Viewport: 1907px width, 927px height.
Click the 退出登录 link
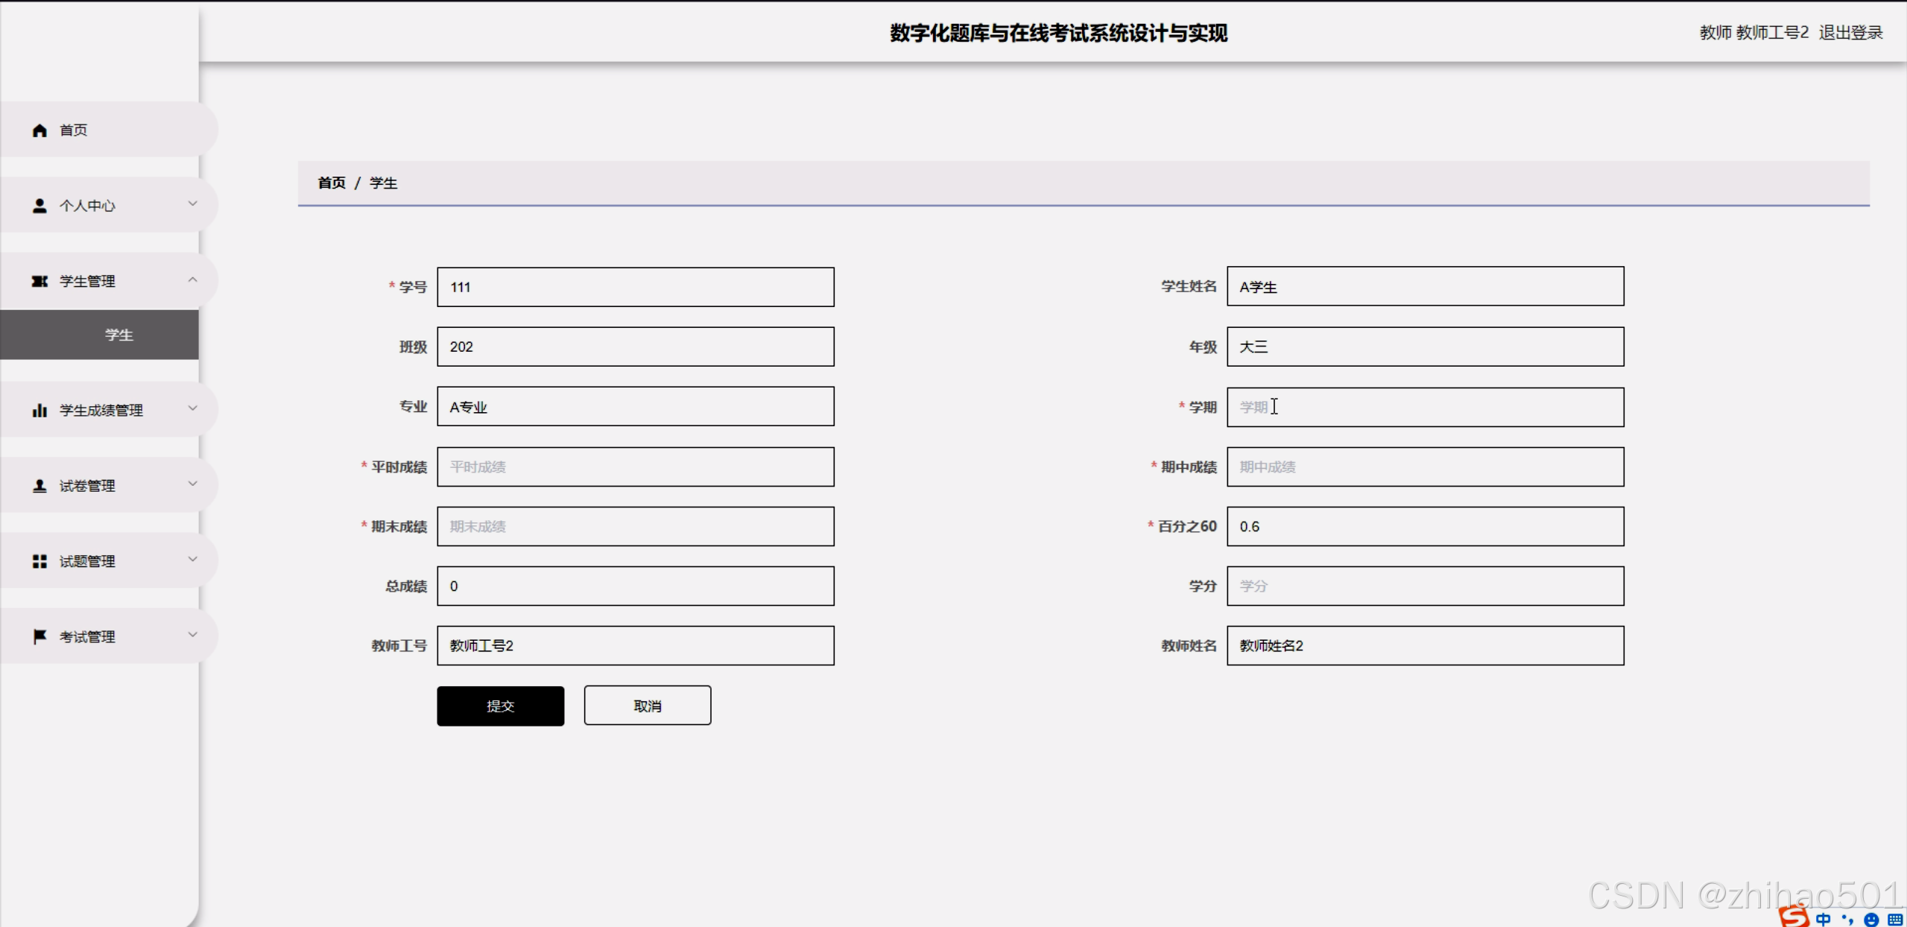pyautogui.click(x=1850, y=33)
